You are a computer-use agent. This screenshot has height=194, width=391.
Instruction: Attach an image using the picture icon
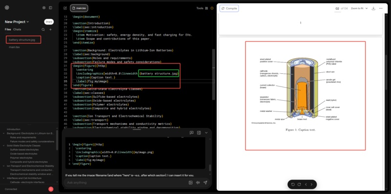click(x=191, y=183)
